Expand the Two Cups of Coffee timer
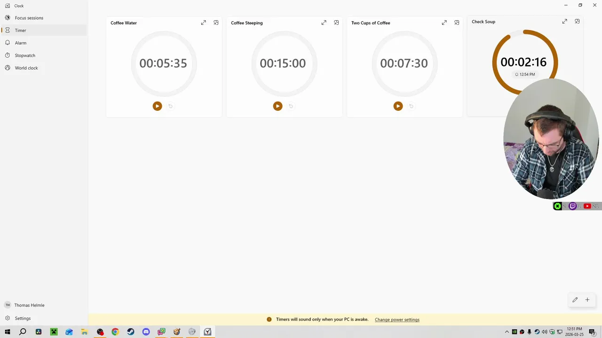602x338 pixels. coord(444,23)
